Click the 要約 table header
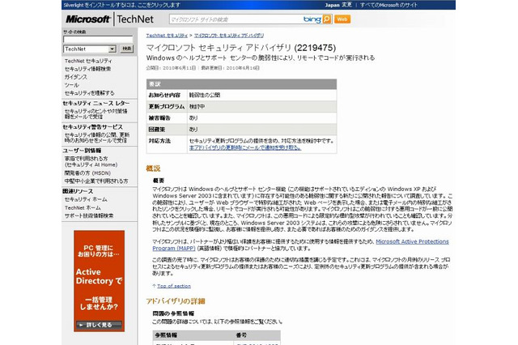518x345 pixels. click(241, 84)
